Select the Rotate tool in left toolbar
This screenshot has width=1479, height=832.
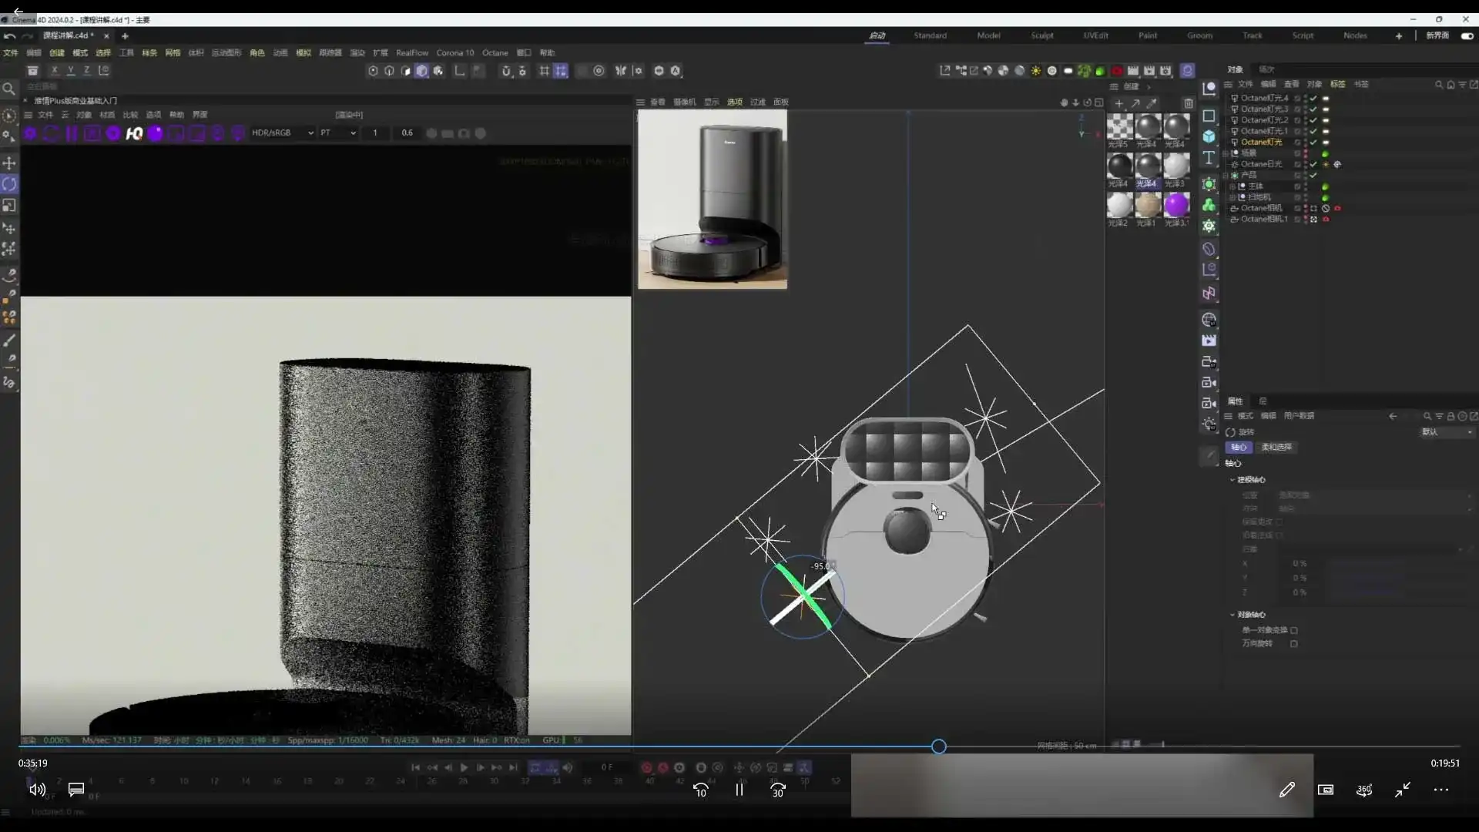pos(9,184)
